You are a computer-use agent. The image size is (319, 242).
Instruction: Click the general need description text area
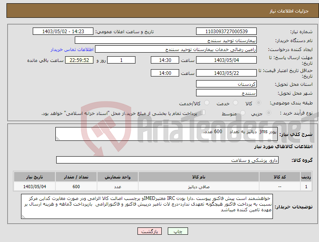coord(167,134)
